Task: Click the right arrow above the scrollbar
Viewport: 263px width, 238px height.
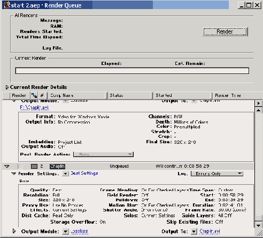Action: (259, 103)
